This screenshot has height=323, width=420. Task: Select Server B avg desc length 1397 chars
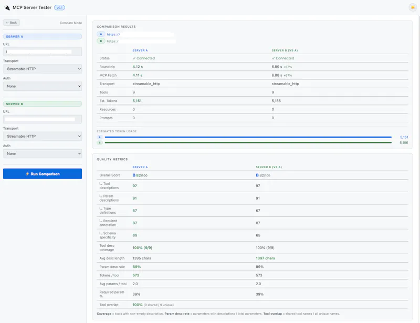(265, 258)
